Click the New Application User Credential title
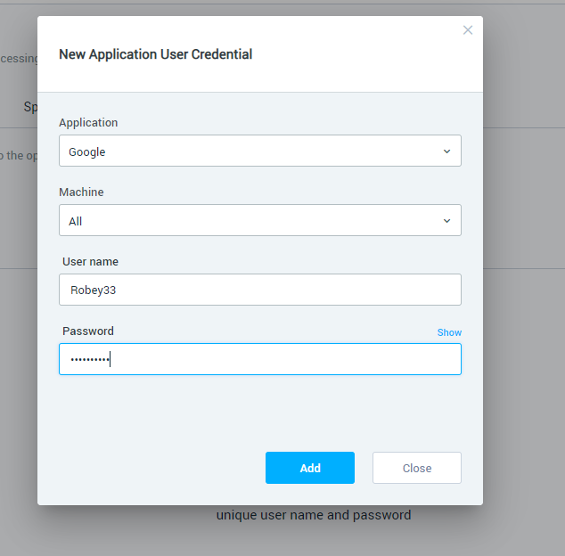Image resolution: width=565 pixels, height=556 pixels. (155, 54)
